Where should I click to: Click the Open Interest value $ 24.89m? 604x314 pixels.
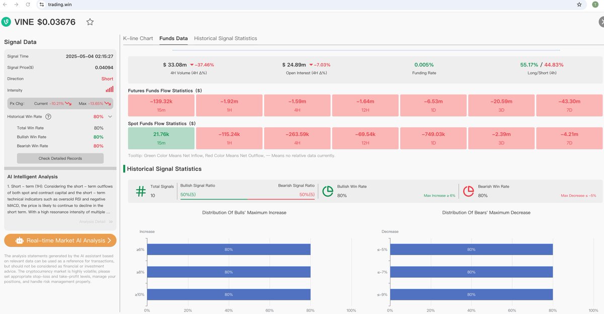point(294,65)
